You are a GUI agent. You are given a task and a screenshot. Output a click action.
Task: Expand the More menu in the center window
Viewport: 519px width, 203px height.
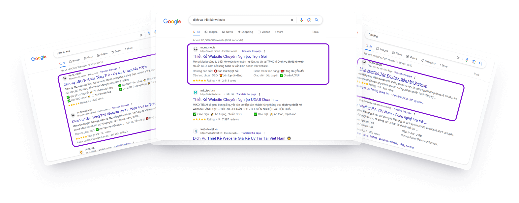(279, 32)
